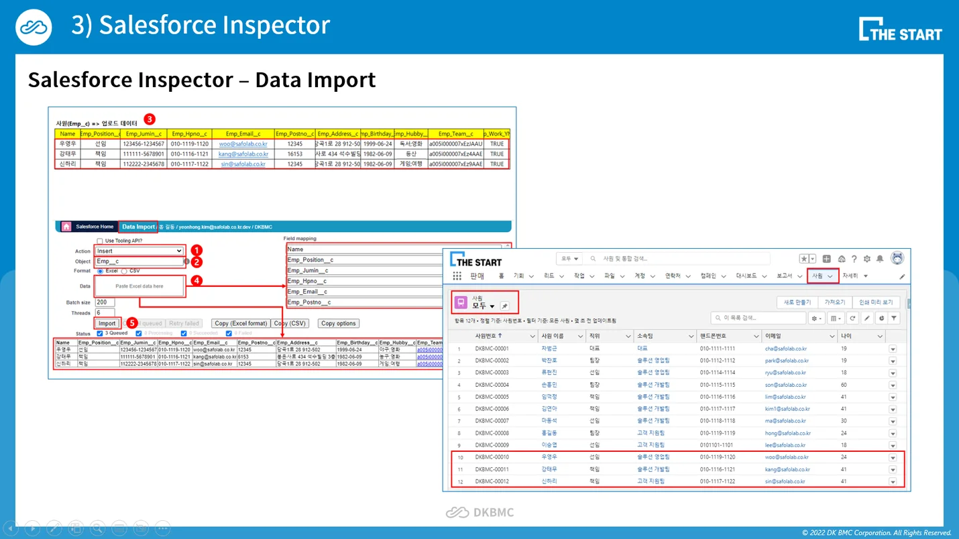Go to previous slide using slideshow control
The width and height of the screenshot is (959, 539).
12,528
